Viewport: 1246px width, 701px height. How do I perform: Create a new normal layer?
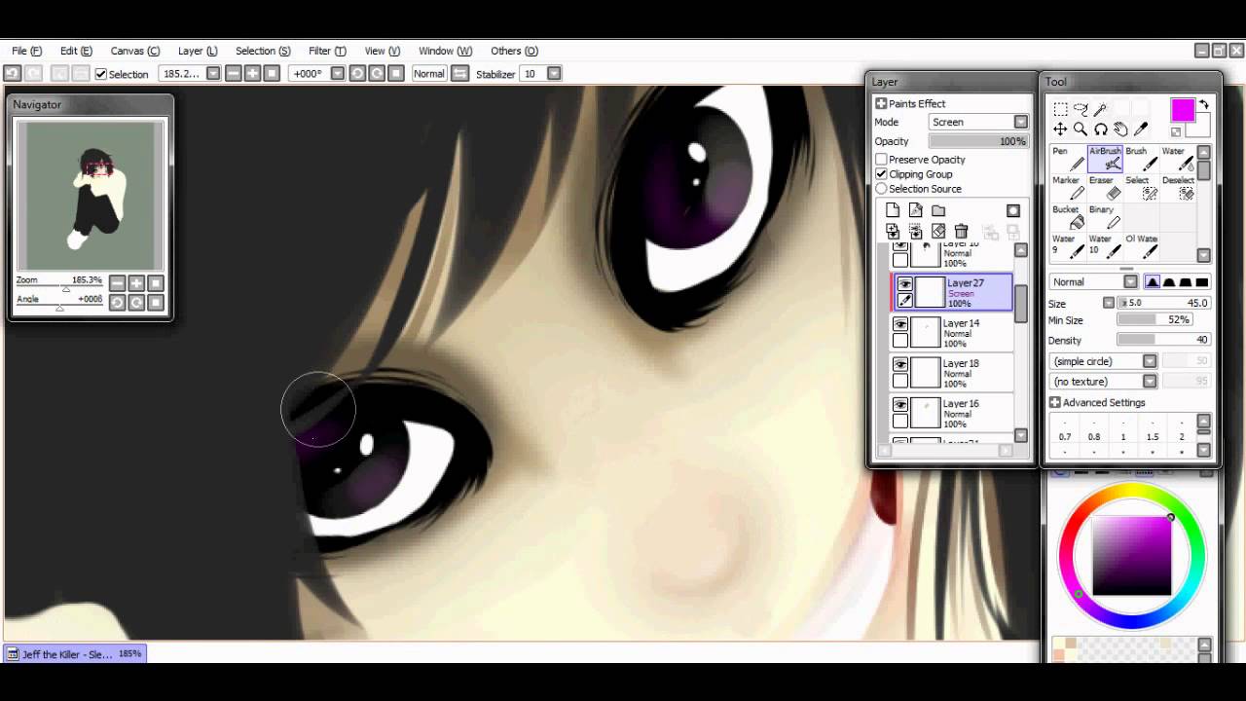coord(893,210)
